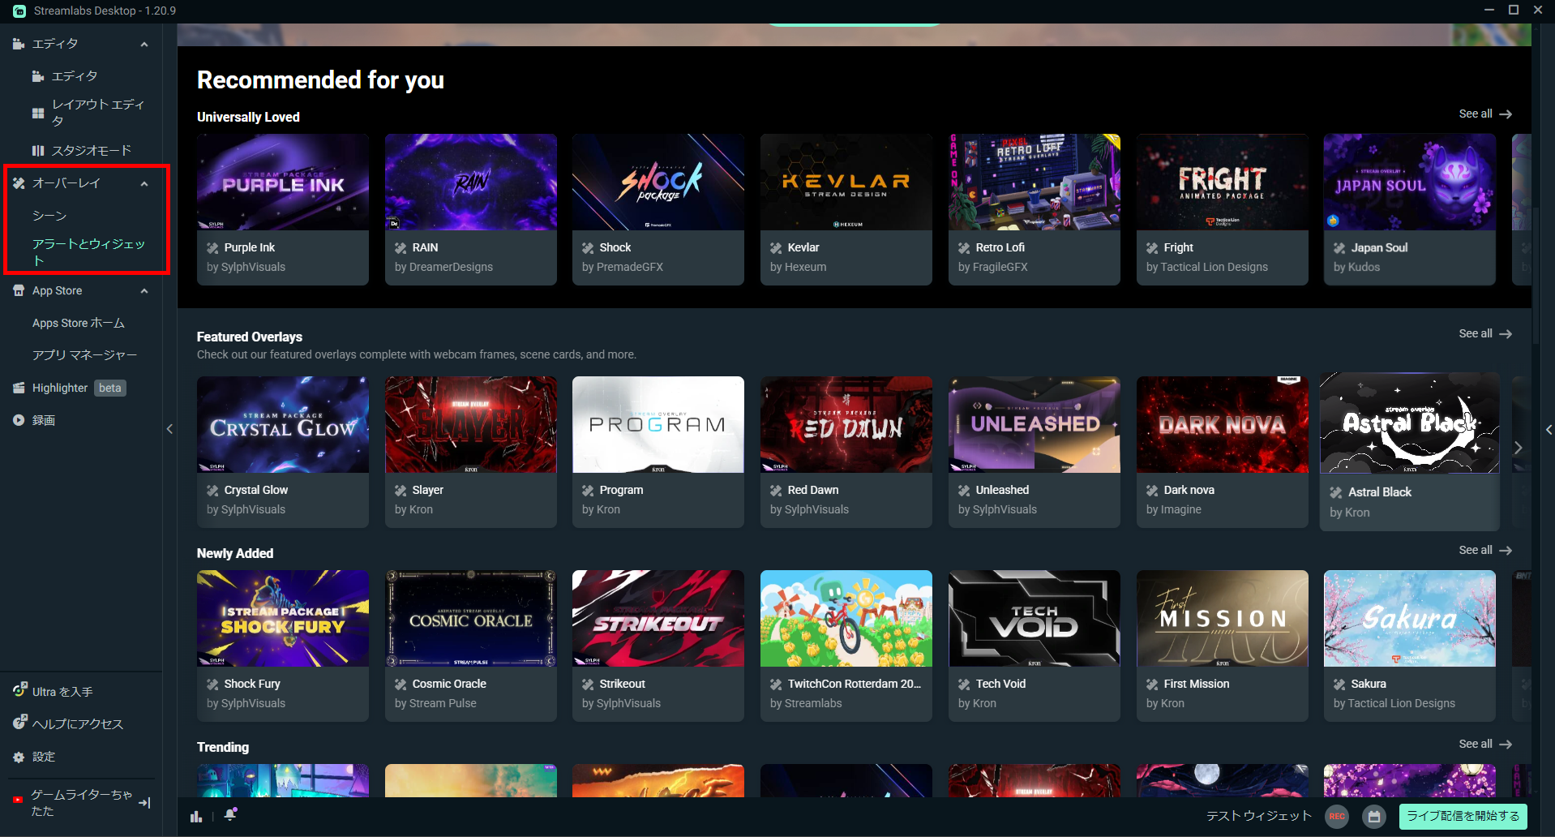Image resolution: width=1555 pixels, height=837 pixels.
Task: Open the Cosmic Oracle overlay thumbnail
Action: (471, 619)
